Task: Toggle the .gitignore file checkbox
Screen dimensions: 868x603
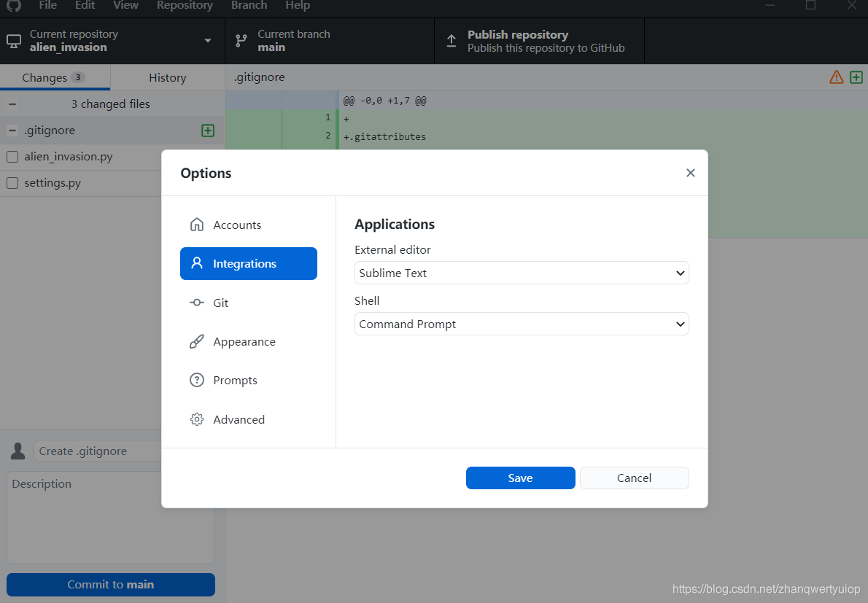Action: click(x=12, y=131)
